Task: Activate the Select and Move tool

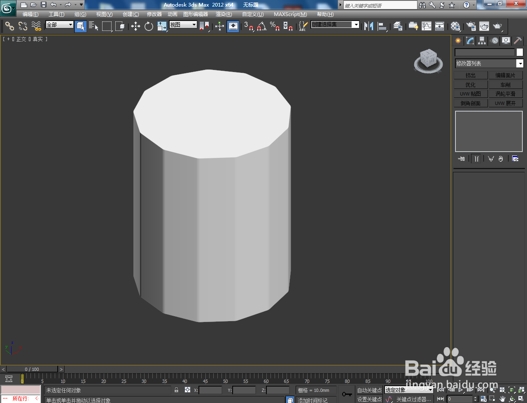Action: pyautogui.click(x=135, y=26)
